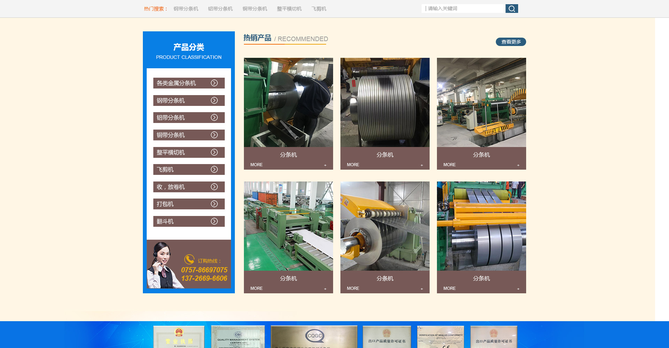Open the 营业执照 business license certificate image
Viewport: 669px width, 348px height.
coord(179,337)
